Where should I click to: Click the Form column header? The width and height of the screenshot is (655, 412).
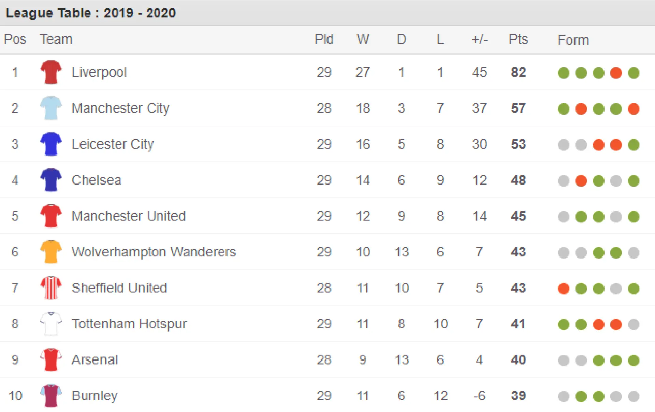click(573, 40)
